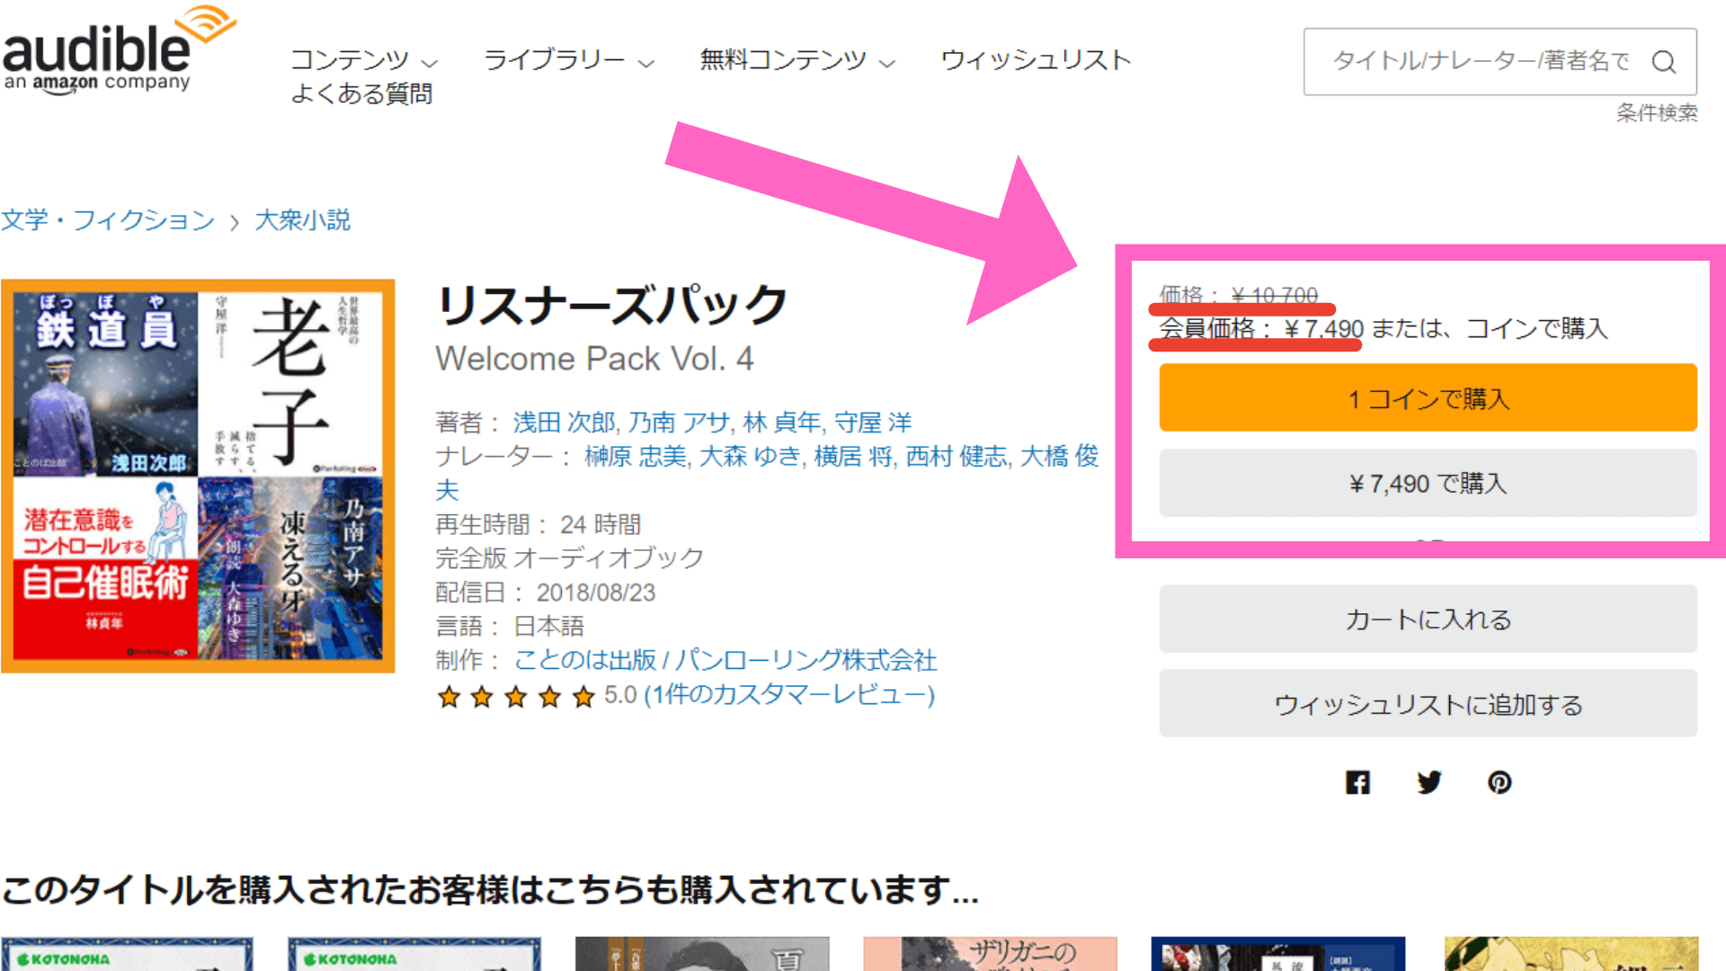Open 大衆小説 breadcrumb link
The height and width of the screenshot is (971, 1726).
(303, 220)
